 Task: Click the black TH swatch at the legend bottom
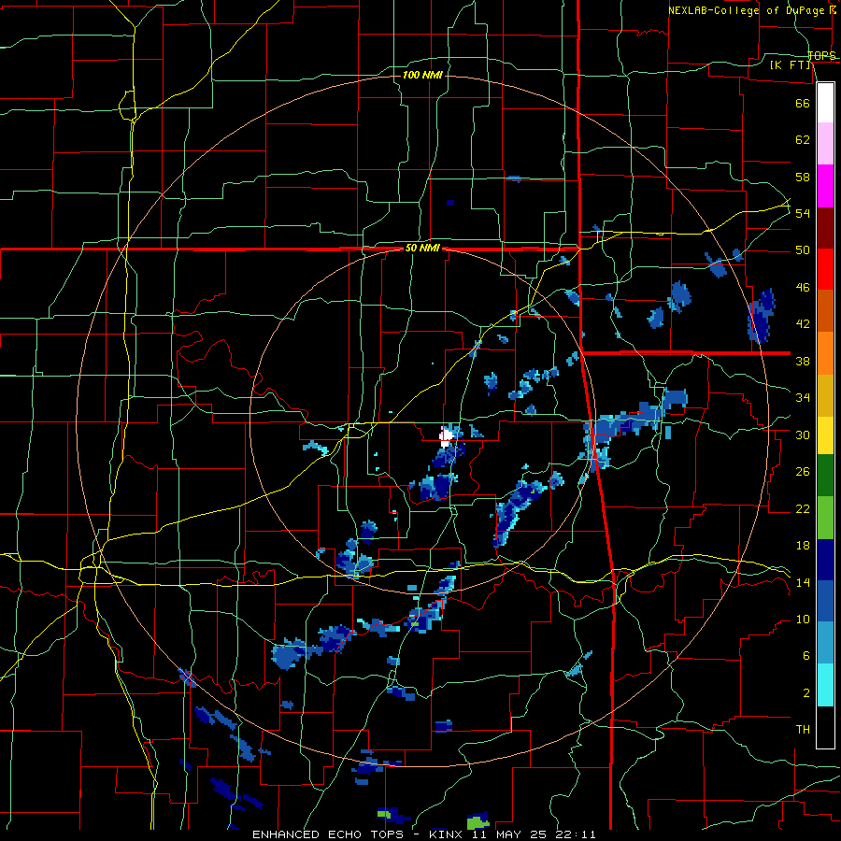coord(825,727)
